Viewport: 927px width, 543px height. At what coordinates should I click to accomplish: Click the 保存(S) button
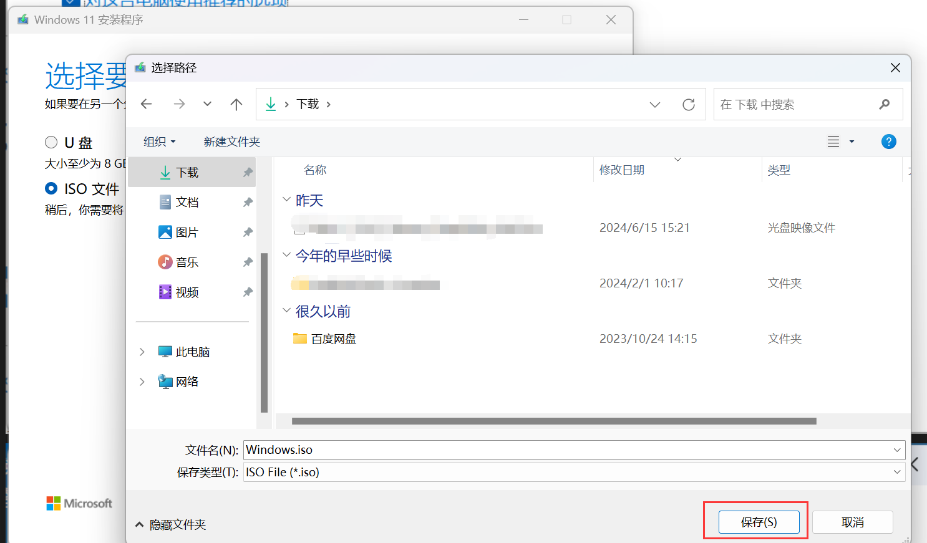pyautogui.click(x=759, y=522)
